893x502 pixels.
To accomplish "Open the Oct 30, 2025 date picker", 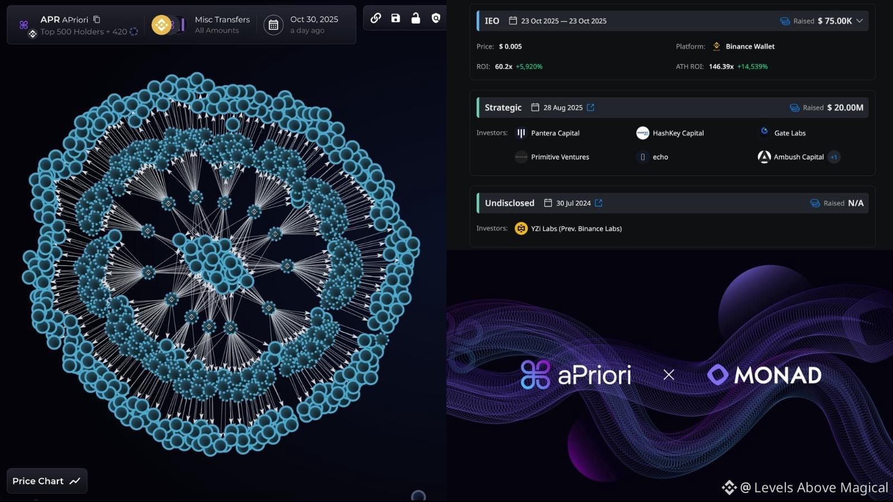I will tap(314, 25).
